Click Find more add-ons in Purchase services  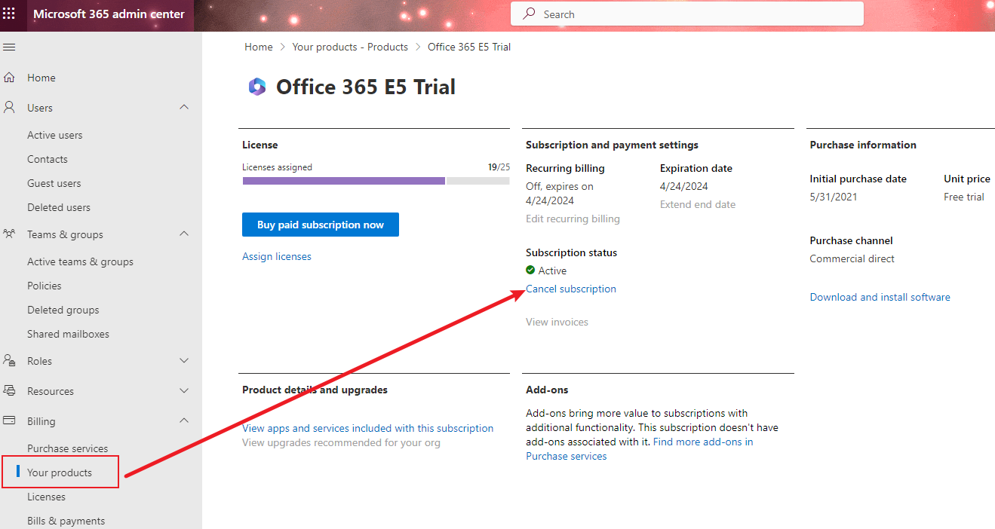tap(640, 449)
